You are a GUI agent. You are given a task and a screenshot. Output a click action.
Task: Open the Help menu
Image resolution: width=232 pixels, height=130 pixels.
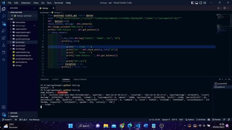(x=68, y=3)
